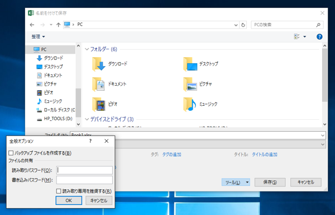Go up one folder level

58,25
